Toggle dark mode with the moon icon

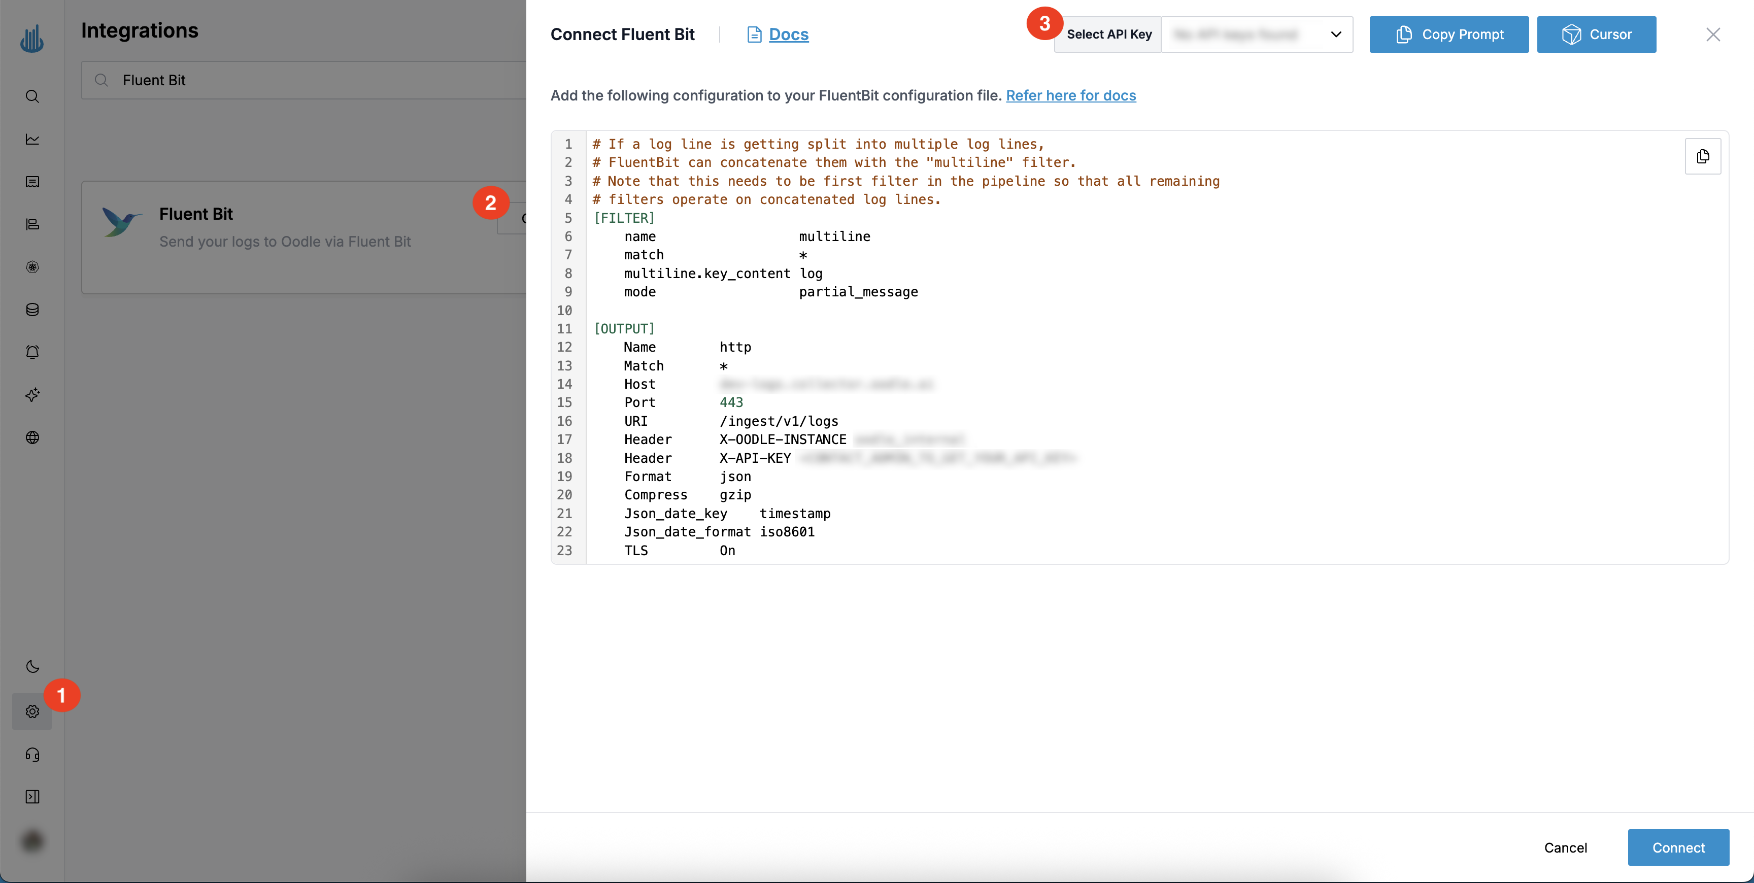(x=32, y=666)
